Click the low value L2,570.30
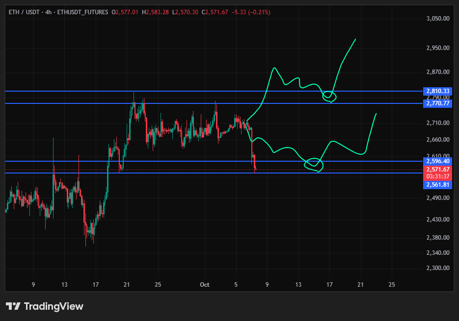 coord(185,12)
